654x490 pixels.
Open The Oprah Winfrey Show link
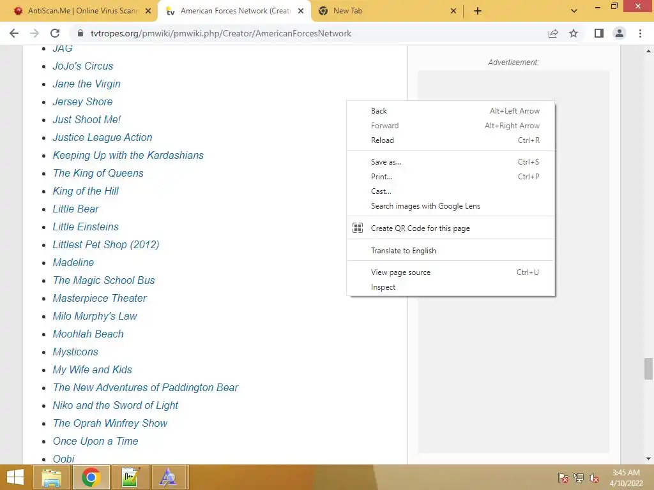click(110, 424)
